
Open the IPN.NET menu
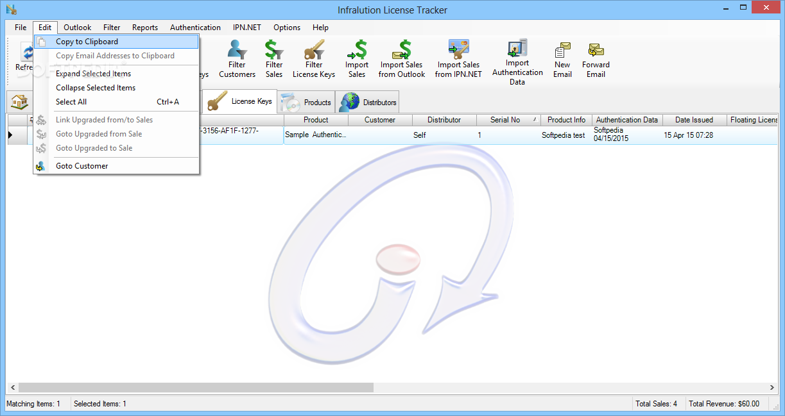[247, 28]
